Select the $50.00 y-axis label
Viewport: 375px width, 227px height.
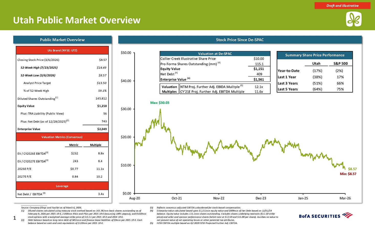point(126,53)
